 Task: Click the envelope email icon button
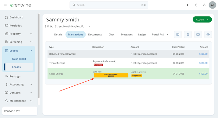[198, 34]
